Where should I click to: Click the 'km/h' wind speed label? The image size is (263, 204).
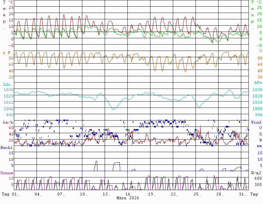pyautogui.click(x=8, y=122)
